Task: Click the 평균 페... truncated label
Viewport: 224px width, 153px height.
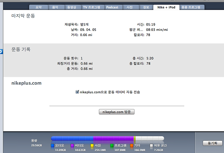Action: tap(136, 30)
